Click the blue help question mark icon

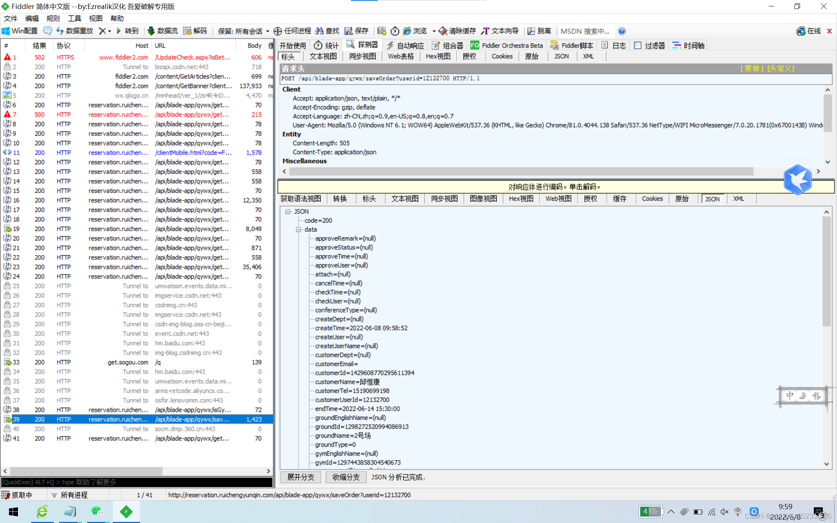click(622, 31)
